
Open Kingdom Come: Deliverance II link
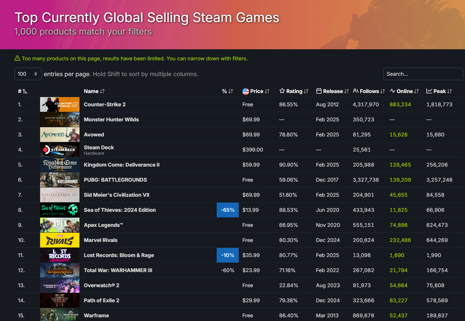pos(122,165)
